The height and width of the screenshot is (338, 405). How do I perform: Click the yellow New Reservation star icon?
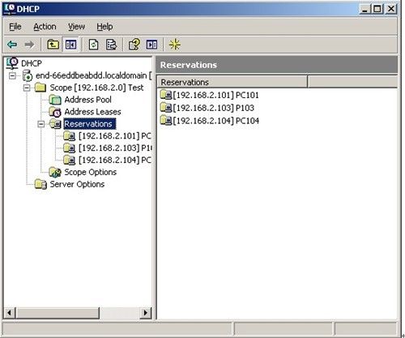(x=174, y=45)
